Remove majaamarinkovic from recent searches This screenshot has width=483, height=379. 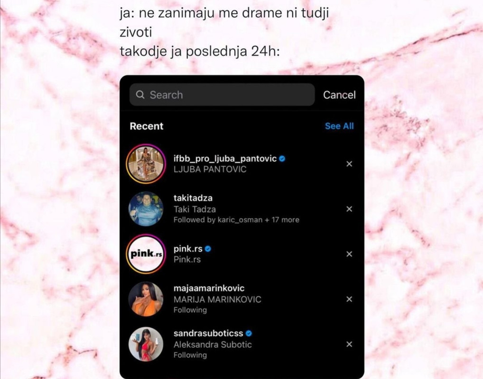coord(349,299)
